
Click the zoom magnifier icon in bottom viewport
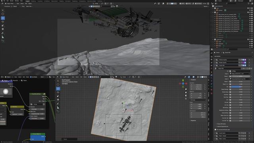coord(186,89)
